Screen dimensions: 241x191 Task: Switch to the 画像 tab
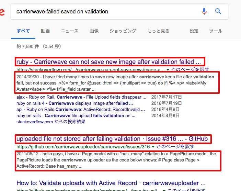tap(94, 31)
